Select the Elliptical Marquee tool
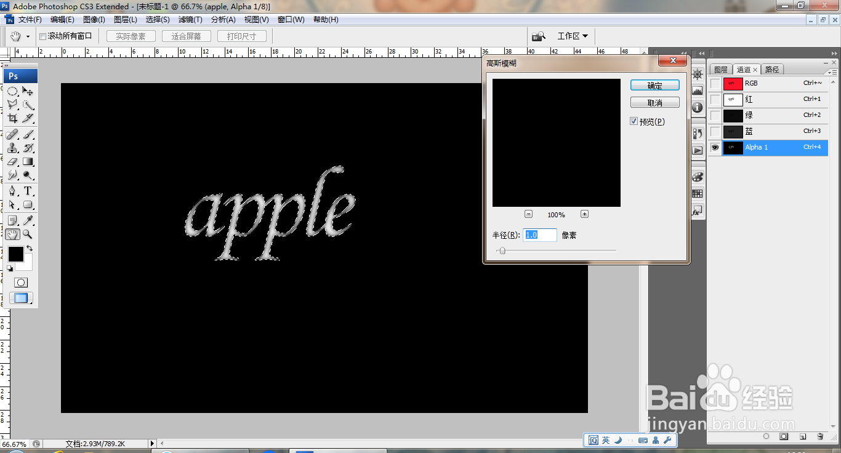 tap(13, 91)
